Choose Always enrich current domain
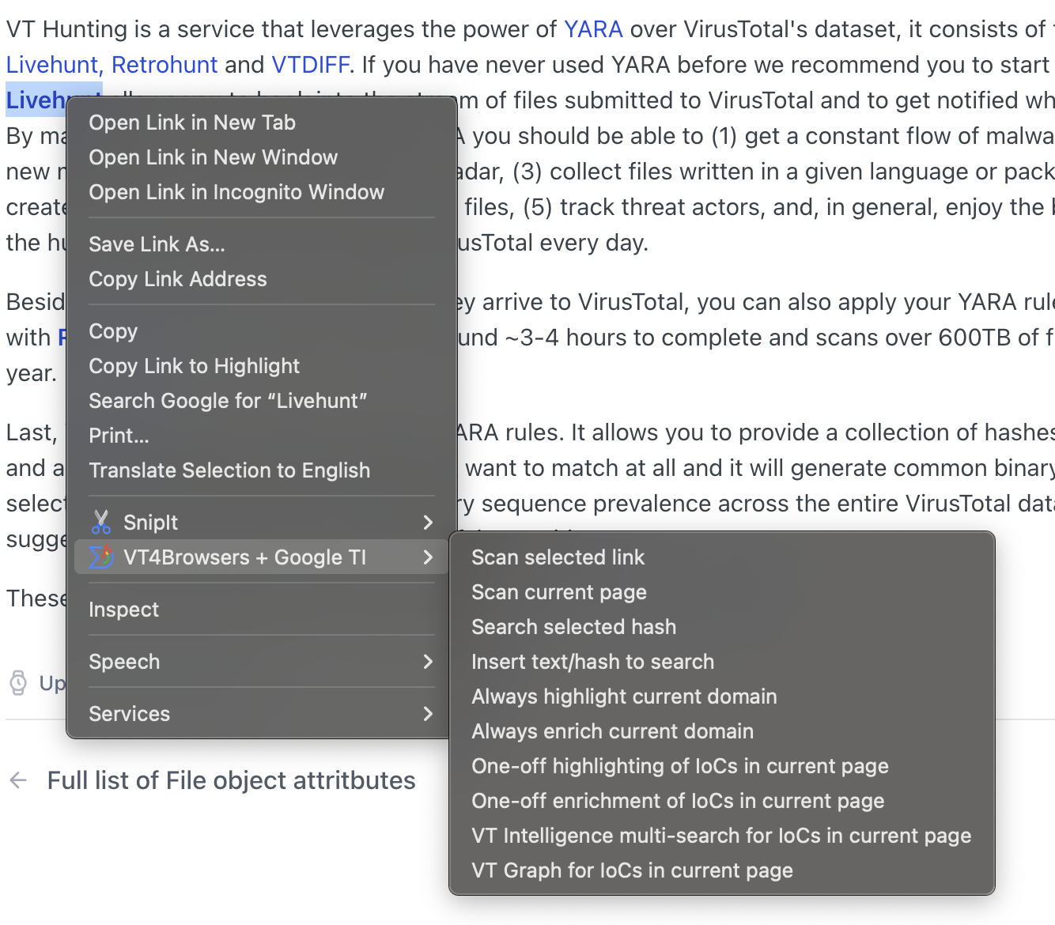 click(722, 731)
